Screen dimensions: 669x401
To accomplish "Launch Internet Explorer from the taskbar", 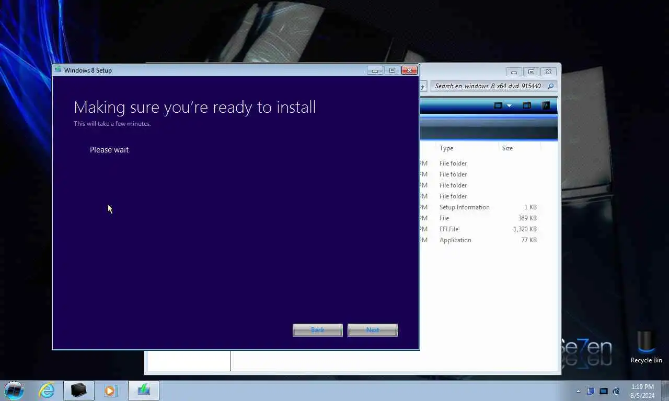I will click(x=47, y=391).
